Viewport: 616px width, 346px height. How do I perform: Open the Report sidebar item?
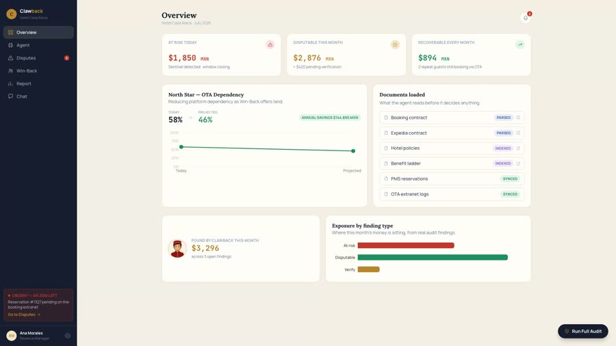pos(38,83)
